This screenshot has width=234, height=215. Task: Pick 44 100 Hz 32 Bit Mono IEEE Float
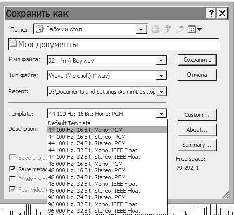107,150
